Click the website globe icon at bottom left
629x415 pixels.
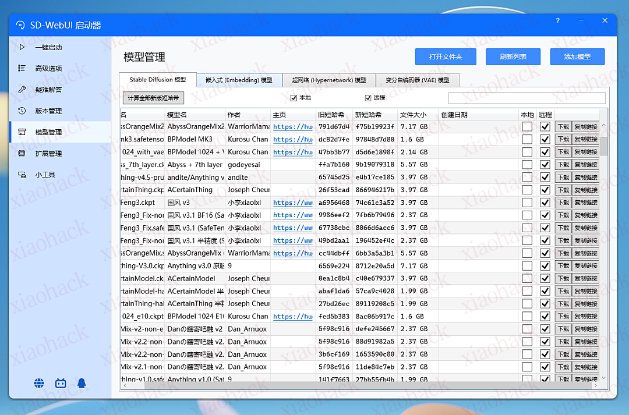(38, 383)
